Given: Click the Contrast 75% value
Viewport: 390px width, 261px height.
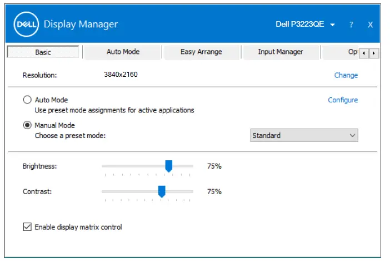Looking at the screenshot, I should click(x=214, y=191).
